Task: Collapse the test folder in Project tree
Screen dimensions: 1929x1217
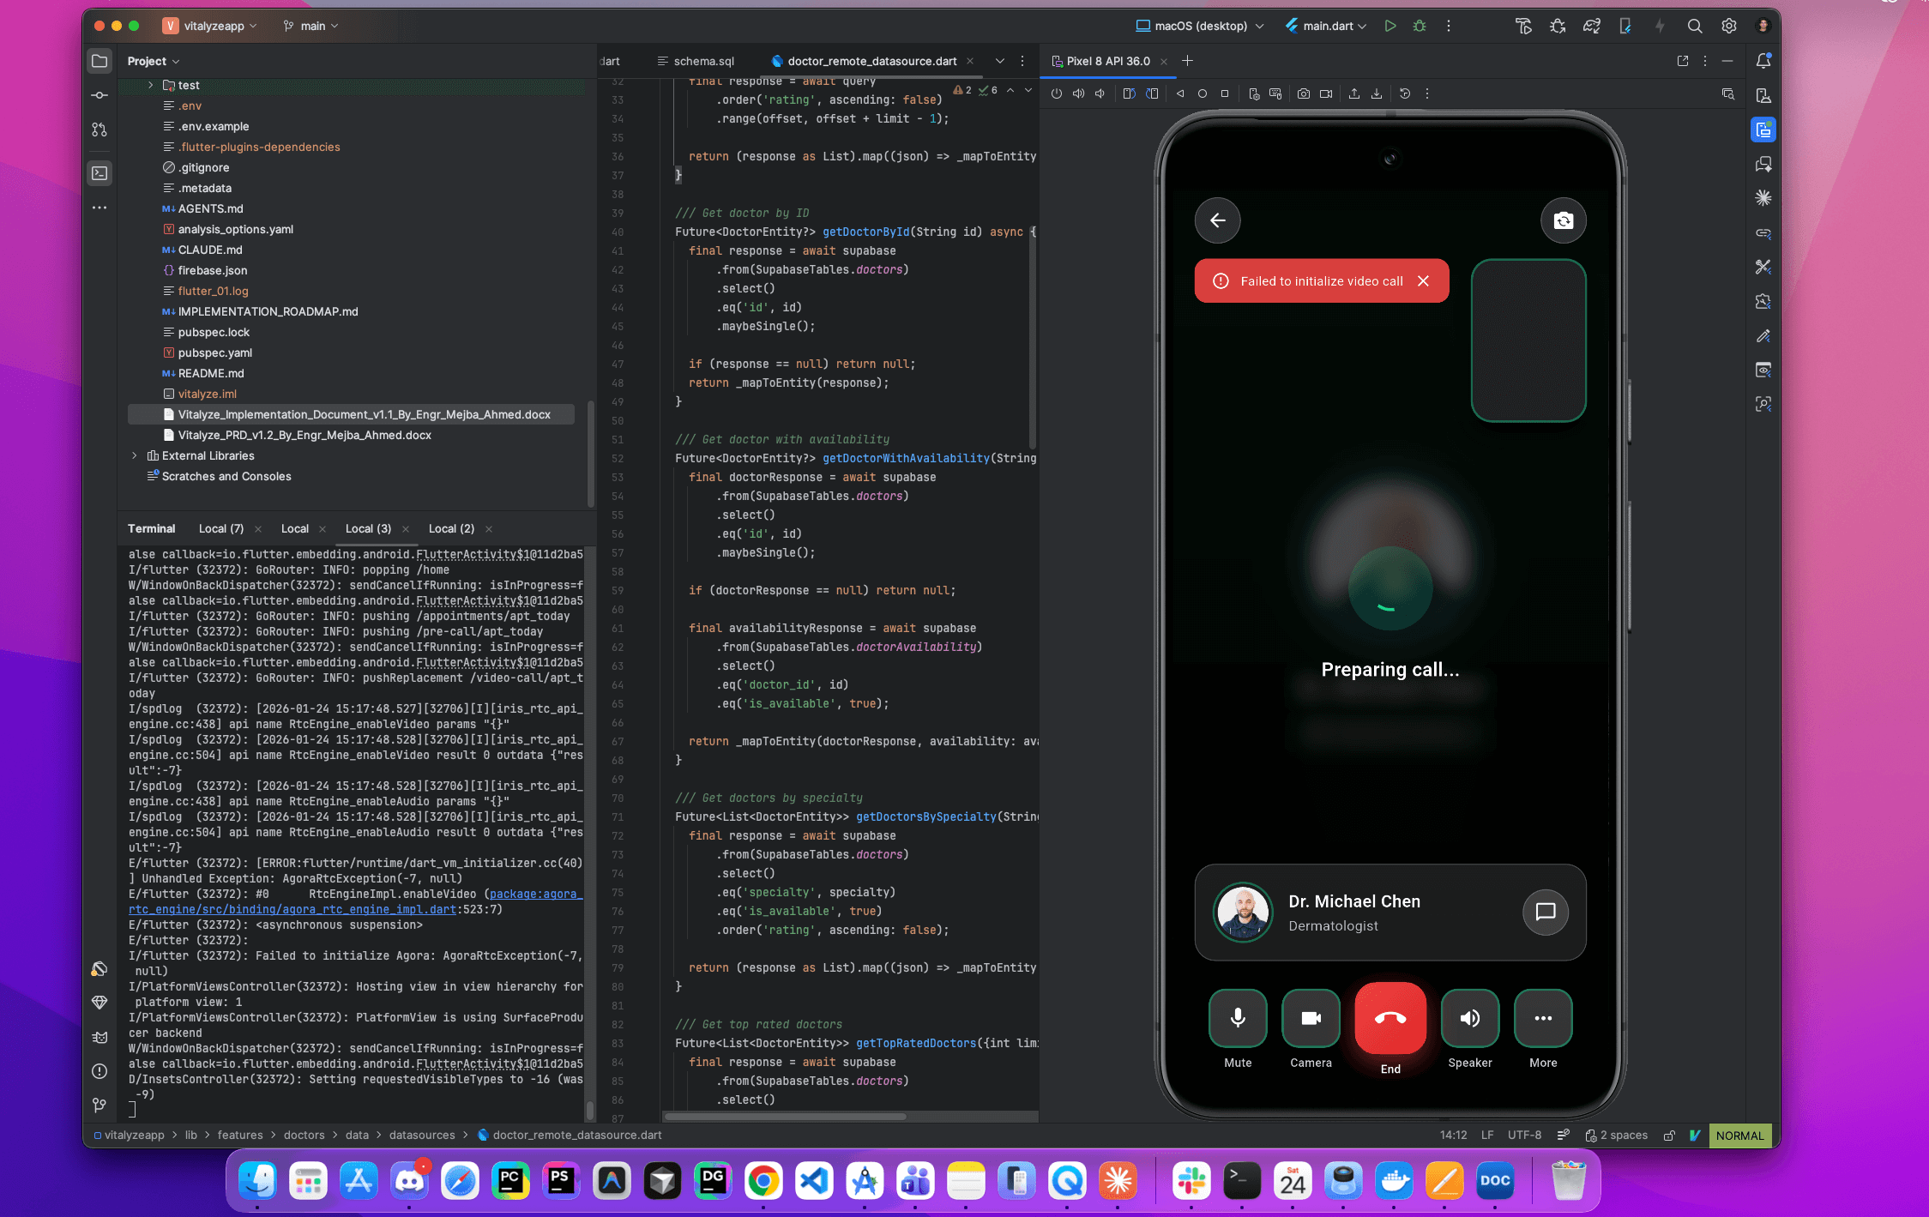Action: [x=150, y=85]
